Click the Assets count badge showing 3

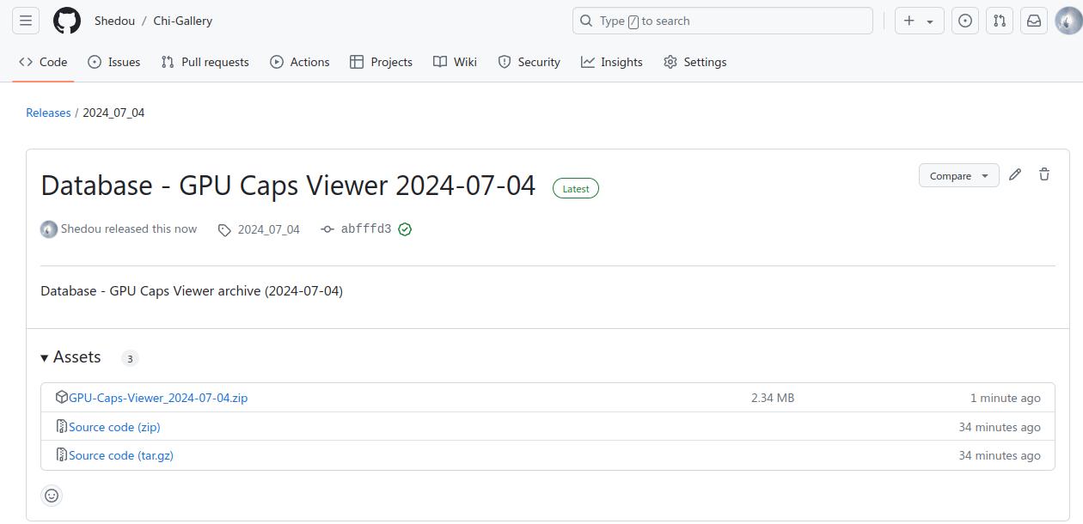(130, 358)
